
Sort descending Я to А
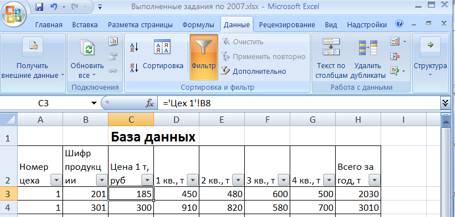[134, 68]
